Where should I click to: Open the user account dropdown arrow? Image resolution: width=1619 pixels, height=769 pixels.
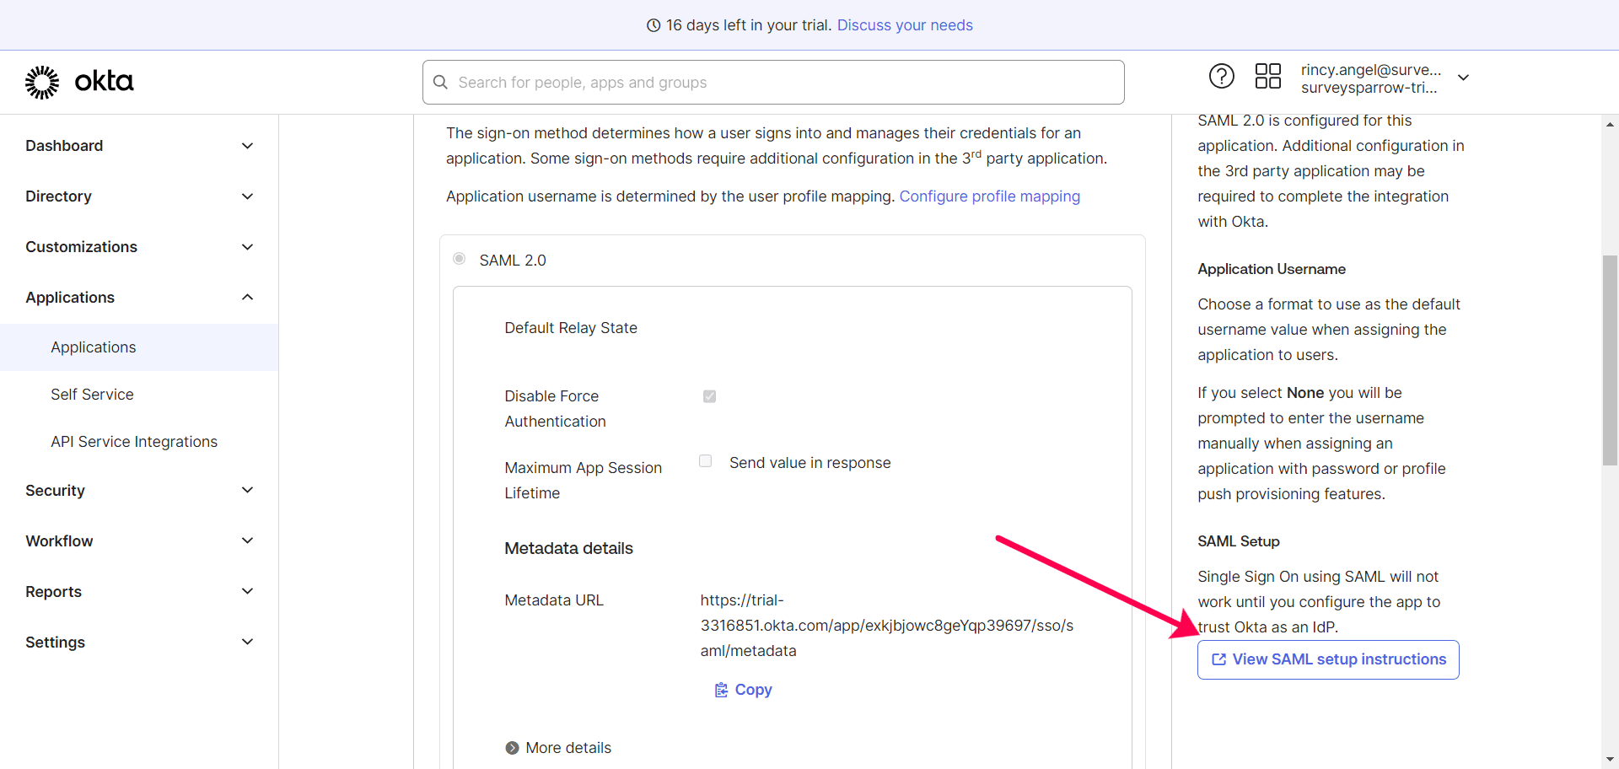click(1463, 78)
